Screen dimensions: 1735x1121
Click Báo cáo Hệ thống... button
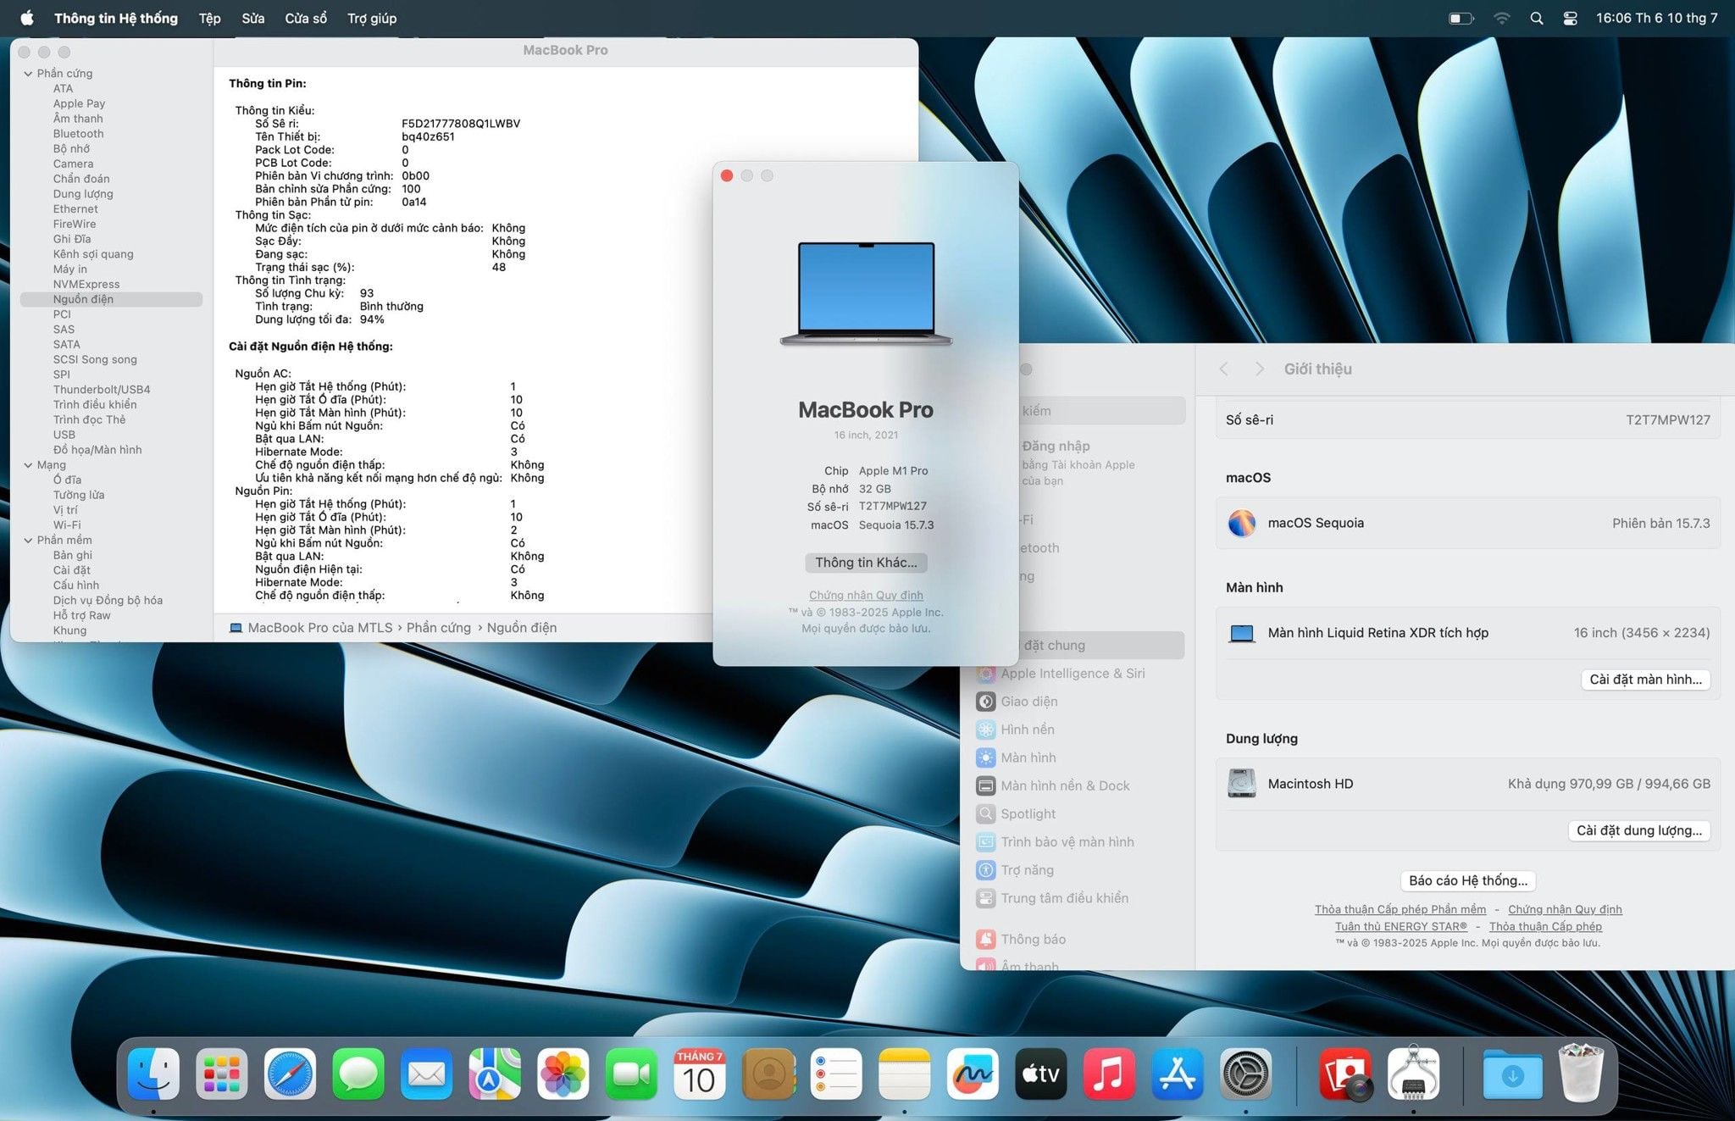pyautogui.click(x=1468, y=880)
